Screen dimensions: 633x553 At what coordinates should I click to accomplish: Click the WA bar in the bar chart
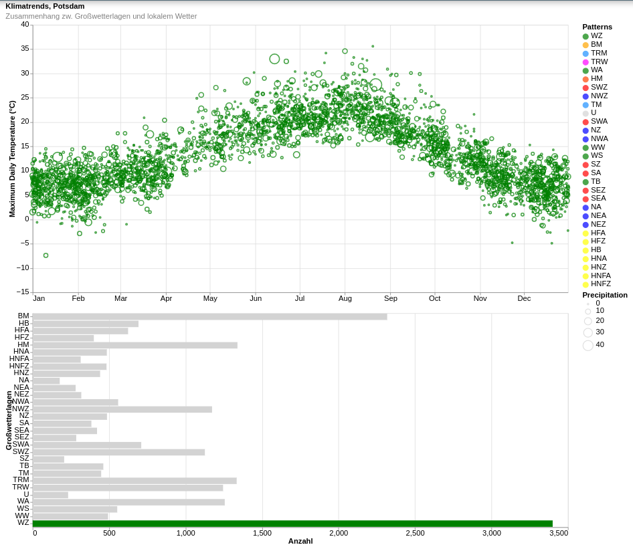(128, 502)
